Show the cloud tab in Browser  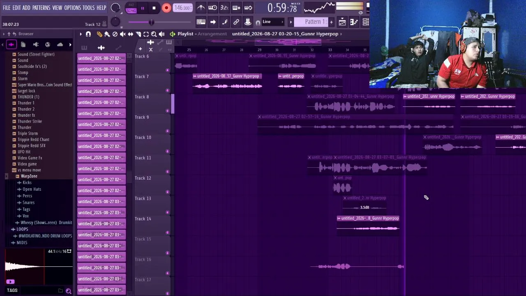coord(60,44)
